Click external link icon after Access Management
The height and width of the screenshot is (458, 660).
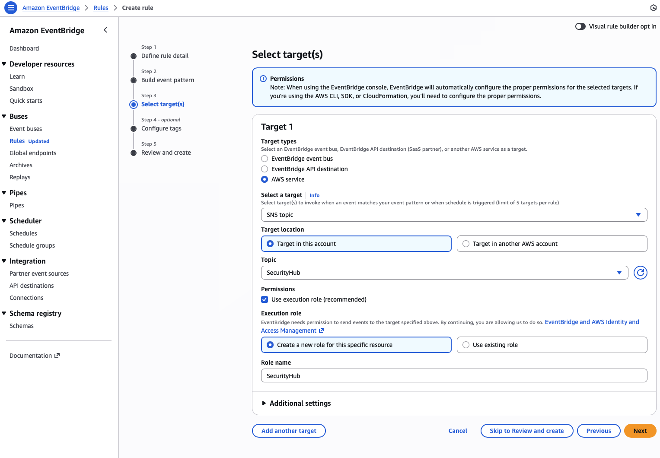coord(322,331)
